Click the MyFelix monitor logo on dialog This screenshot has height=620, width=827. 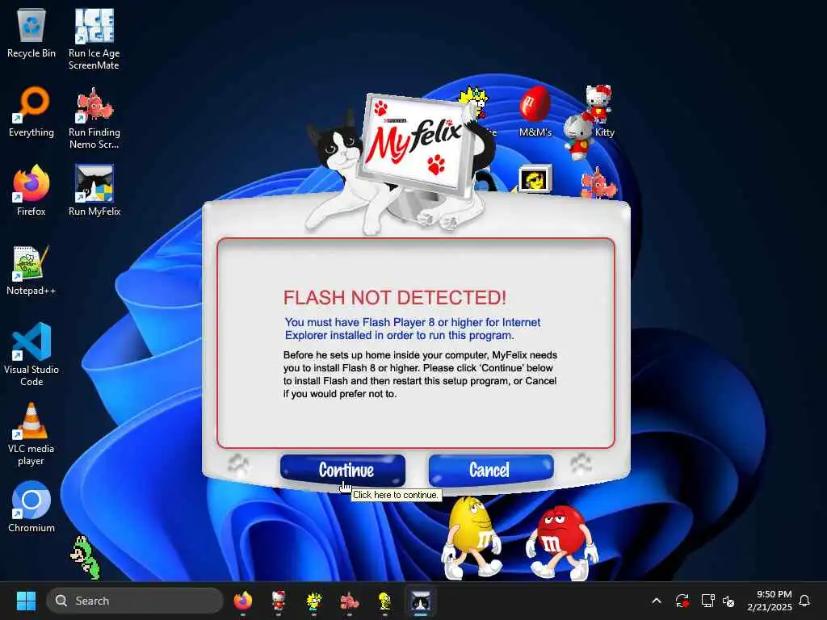pyautogui.click(x=414, y=144)
